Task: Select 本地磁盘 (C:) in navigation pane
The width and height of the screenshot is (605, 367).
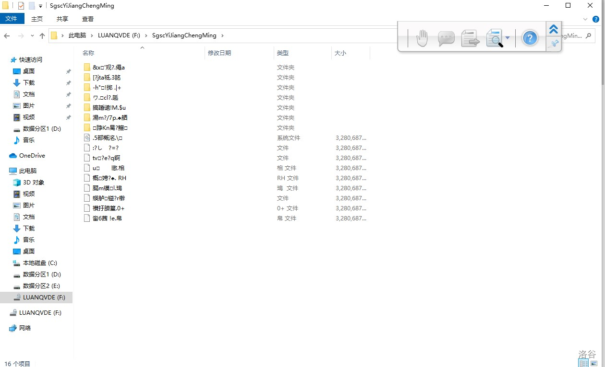Action: [40, 263]
